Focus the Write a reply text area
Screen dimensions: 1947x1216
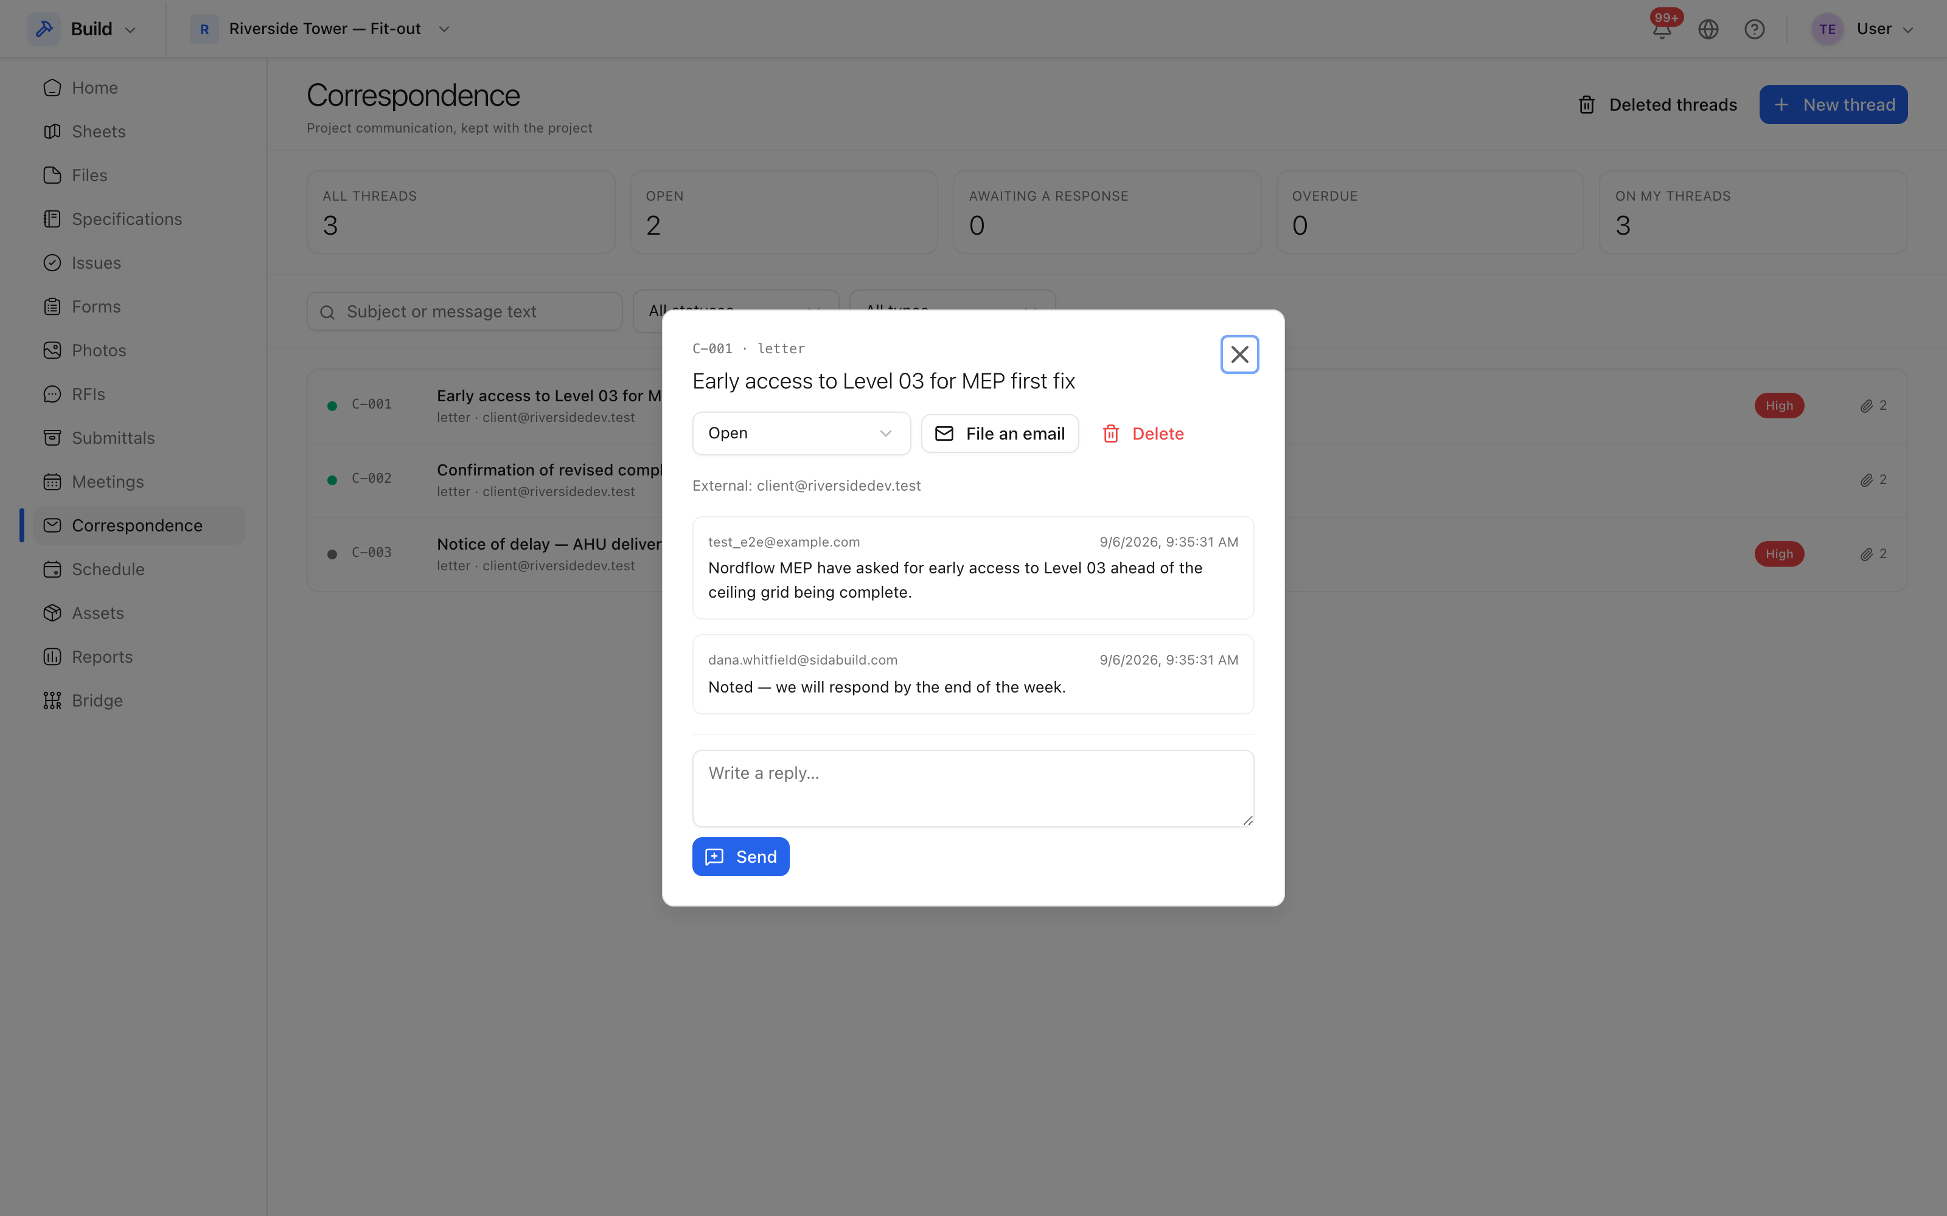(x=973, y=788)
